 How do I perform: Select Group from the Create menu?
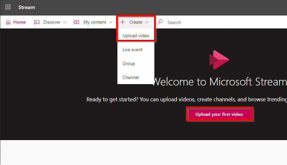pos(129,63)
